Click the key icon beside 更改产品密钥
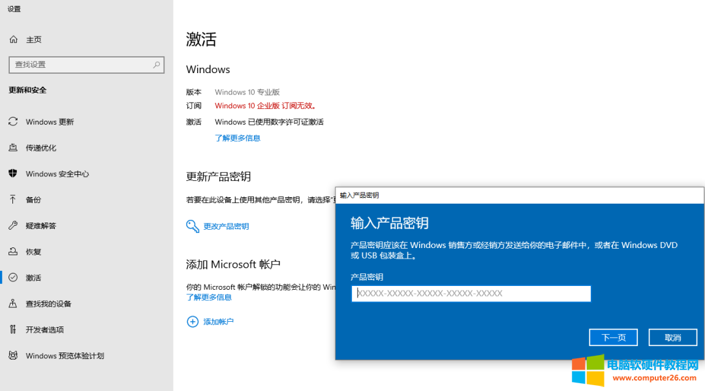The height and width of the screenshot is (391, 705). (x=191, y=225)
